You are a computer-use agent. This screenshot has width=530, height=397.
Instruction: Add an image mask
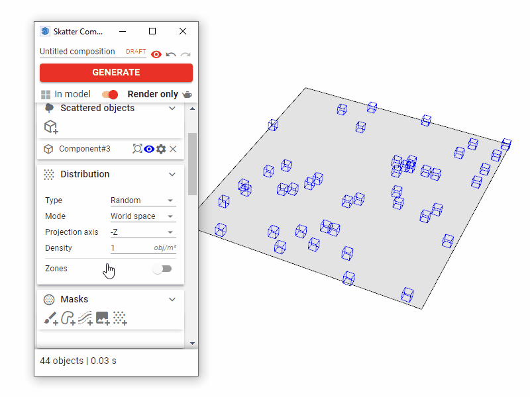click(103, 319)
